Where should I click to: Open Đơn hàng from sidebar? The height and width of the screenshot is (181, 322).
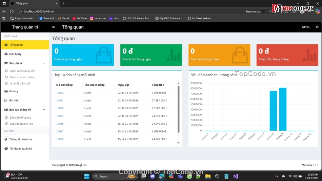pos(15,54)
